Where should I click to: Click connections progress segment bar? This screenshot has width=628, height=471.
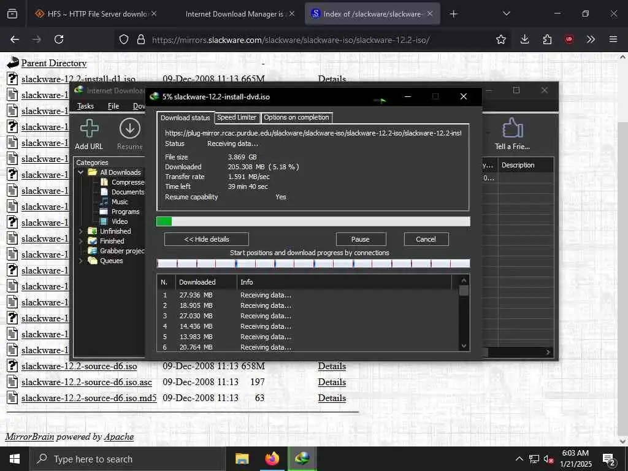313,263
